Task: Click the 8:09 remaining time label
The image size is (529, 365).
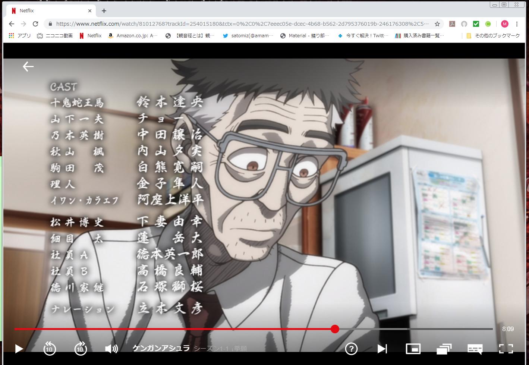Action: click(x=508, y=329)
